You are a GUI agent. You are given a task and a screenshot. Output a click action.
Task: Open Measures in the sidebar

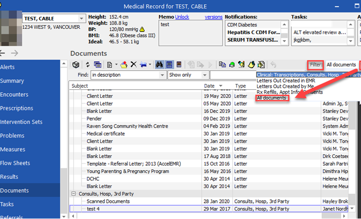[x=30, y=149]
